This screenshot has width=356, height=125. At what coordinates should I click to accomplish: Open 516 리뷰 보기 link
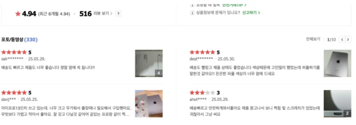pos(96,14)
